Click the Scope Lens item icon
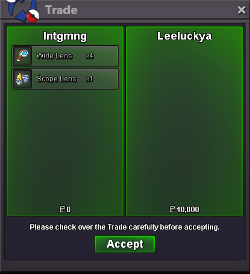The height and width of the screenshot is (274, 250). pos(22,79)
